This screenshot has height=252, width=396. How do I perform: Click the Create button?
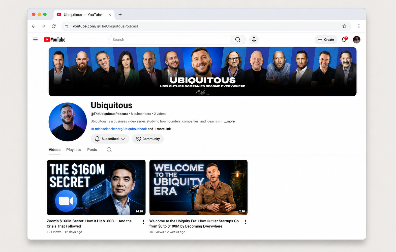pos(326,40)
